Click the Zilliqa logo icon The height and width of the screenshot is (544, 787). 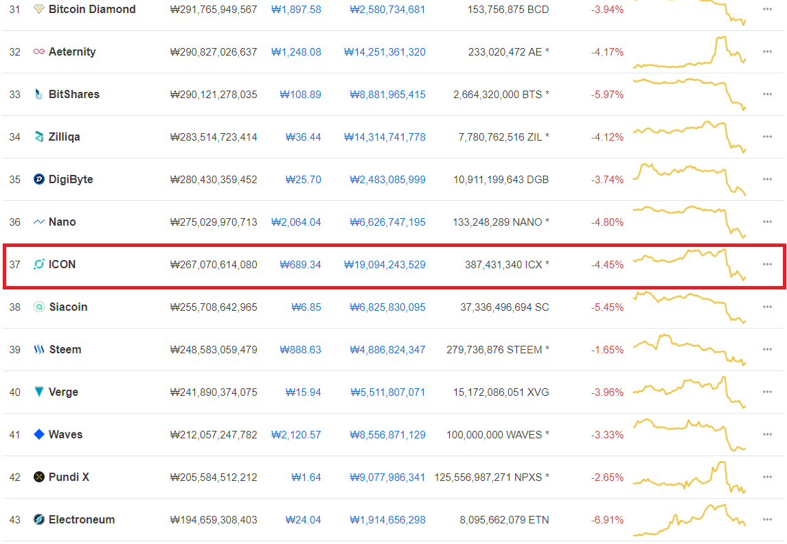[38, 137]
